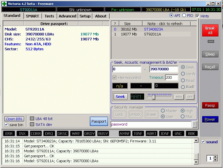This screenshot has width=223, height=168.
Task: Click the AAM display indicator
Action: [x=137, y=97]
